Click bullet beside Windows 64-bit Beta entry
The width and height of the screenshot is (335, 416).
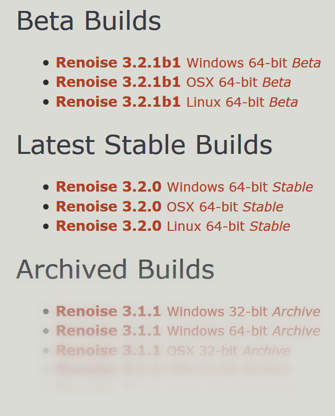tap(46, 63)
